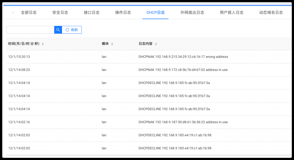Image resolution: width=294 pixels, height=160 pixels.
Task: Select the 接口日志 tab
Action: pyautogui.click(x=92, y=13)
